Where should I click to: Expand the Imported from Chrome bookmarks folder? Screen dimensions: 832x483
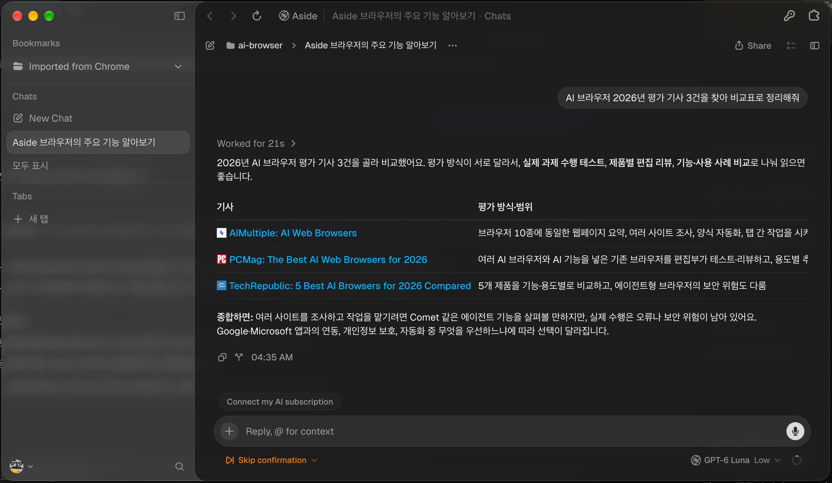97,66
